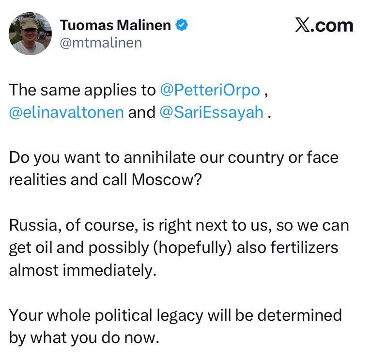Click the blue verified checkmark badge
Viewport: 372px width, 360px height.
[182, 25]
